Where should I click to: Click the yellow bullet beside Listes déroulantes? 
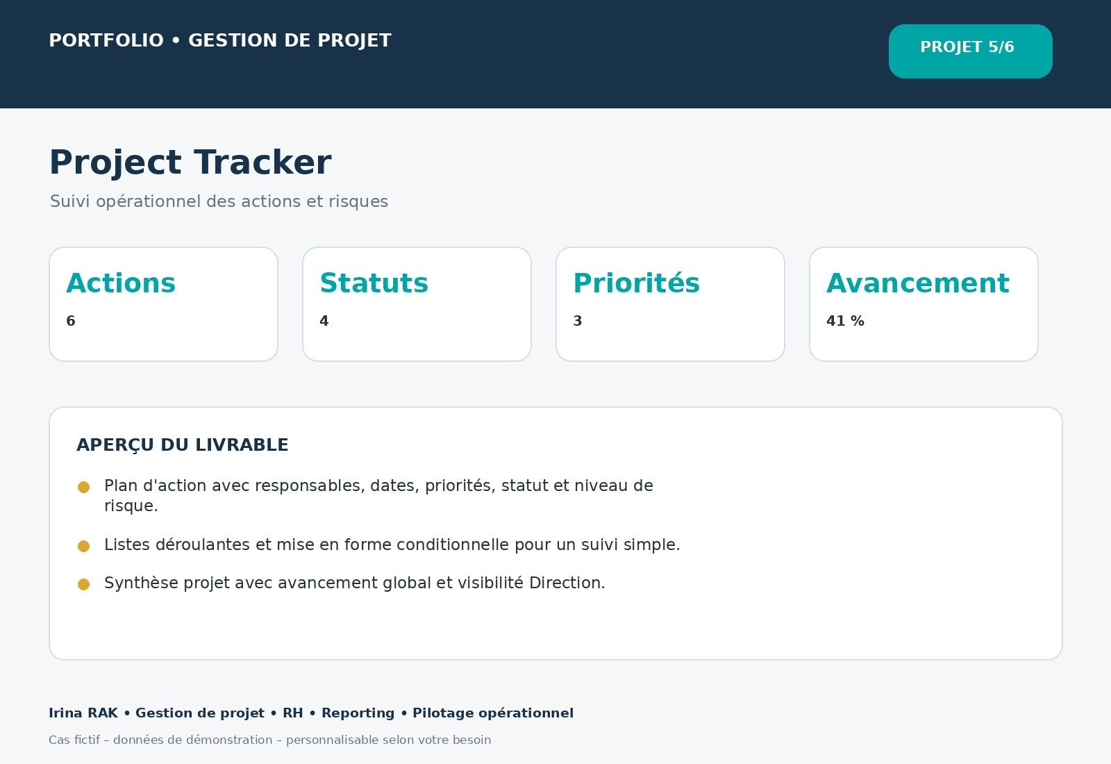[x=83, y=546]
